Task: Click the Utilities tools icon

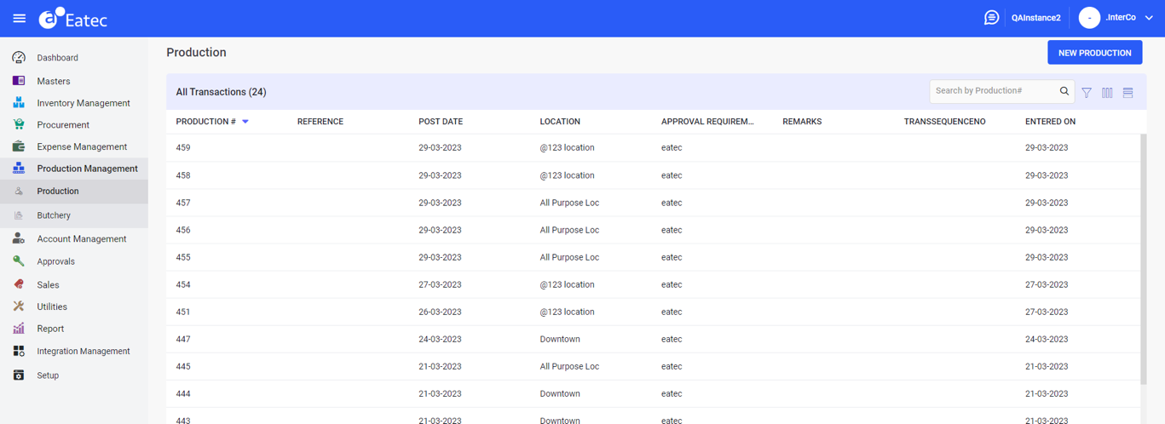Action: point(19,307)
